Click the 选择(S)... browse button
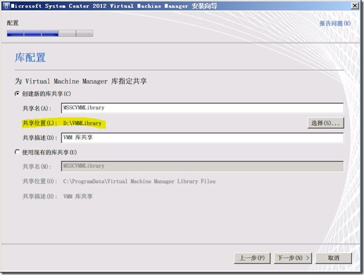The image size is (364, 275). (x=325, y=123)
